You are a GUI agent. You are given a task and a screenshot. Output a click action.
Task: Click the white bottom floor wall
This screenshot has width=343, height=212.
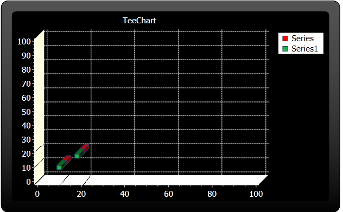[151, 180]
